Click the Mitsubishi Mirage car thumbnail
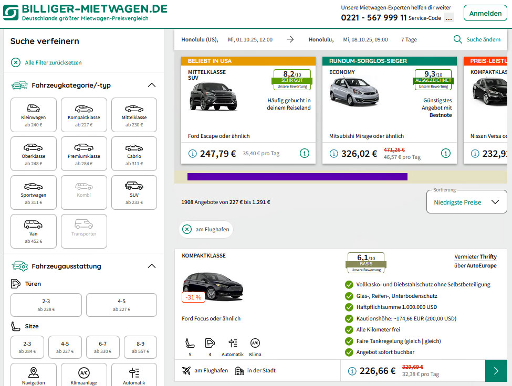Screen dimensions: 512x386 click(x=354, y=92)
